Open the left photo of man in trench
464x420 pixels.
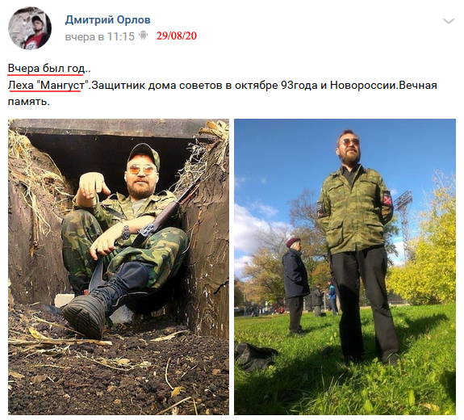pos(119,267)
